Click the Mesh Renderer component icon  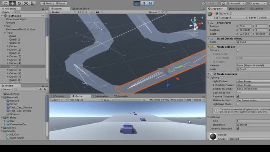[x=211, y=74]
